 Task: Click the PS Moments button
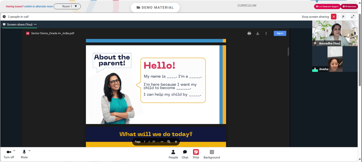click(349, 7)
